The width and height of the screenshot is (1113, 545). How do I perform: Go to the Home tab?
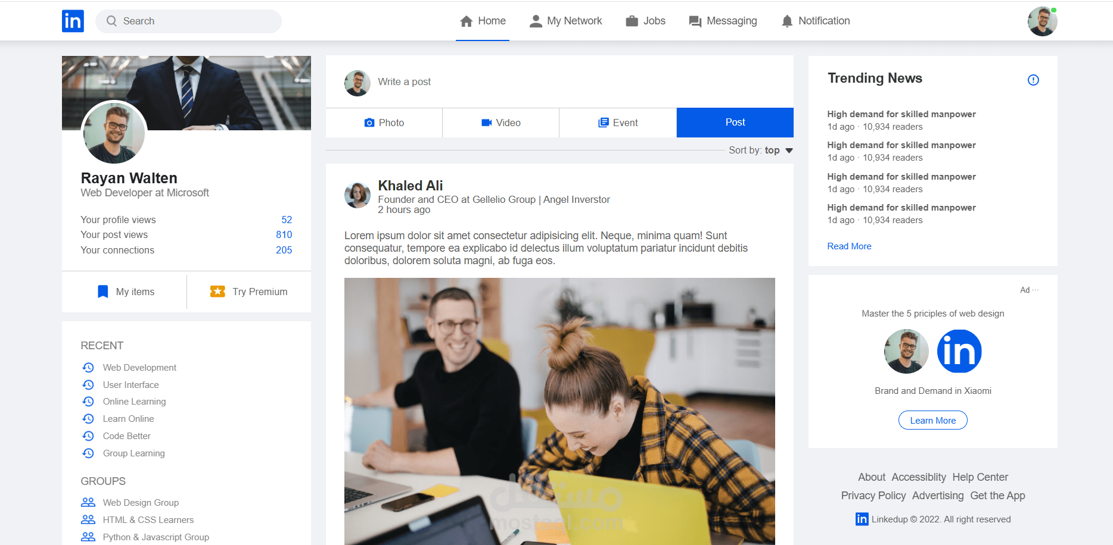coord(483,21)
